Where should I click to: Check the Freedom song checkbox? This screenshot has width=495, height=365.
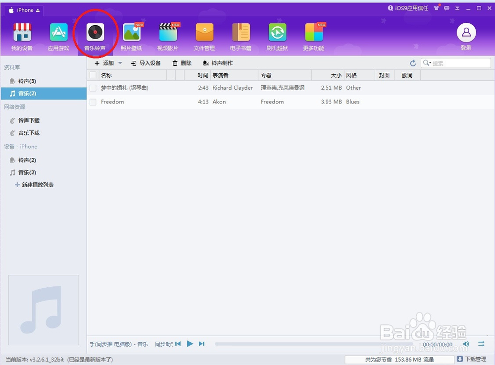pos(93,102)
